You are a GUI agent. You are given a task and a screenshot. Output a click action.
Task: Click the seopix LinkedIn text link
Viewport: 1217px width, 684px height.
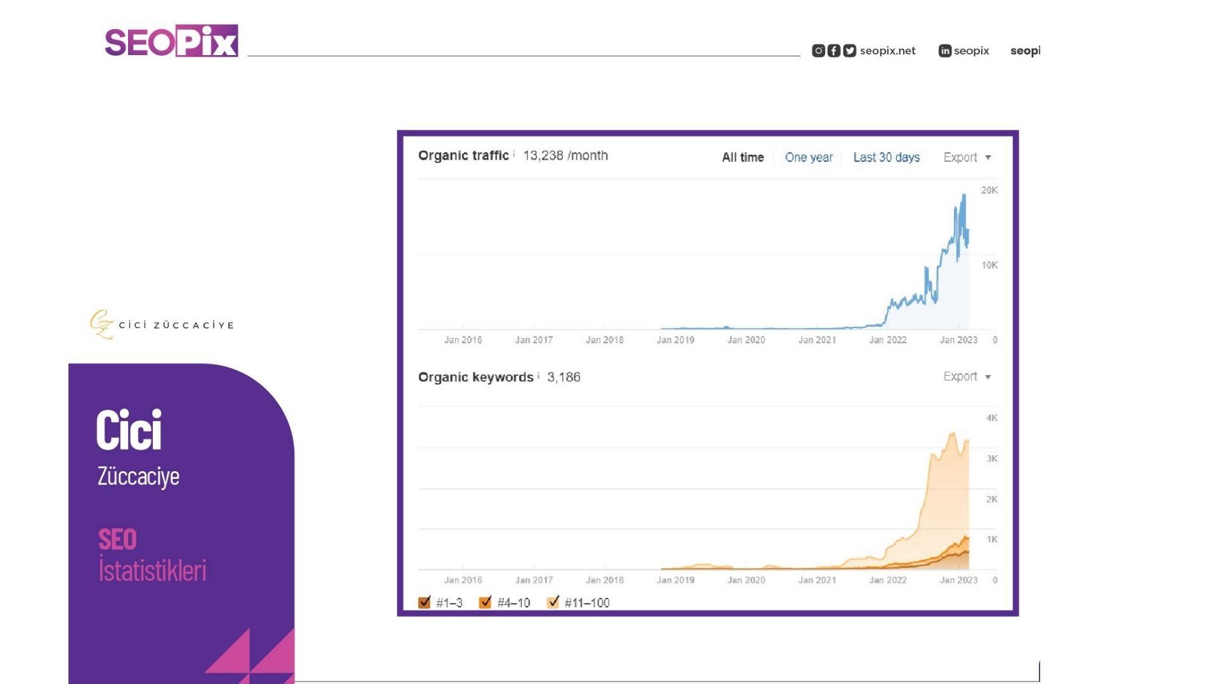[x=971, y=51]
